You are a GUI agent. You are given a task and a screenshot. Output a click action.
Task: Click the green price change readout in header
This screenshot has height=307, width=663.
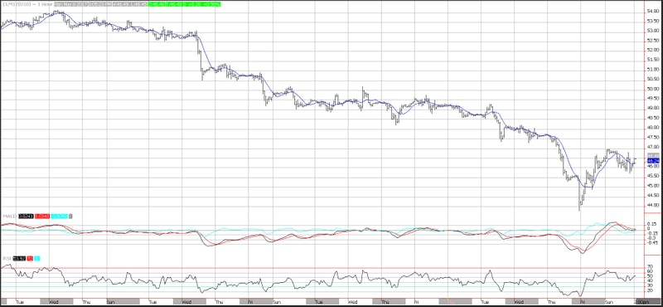click(184, 4)
